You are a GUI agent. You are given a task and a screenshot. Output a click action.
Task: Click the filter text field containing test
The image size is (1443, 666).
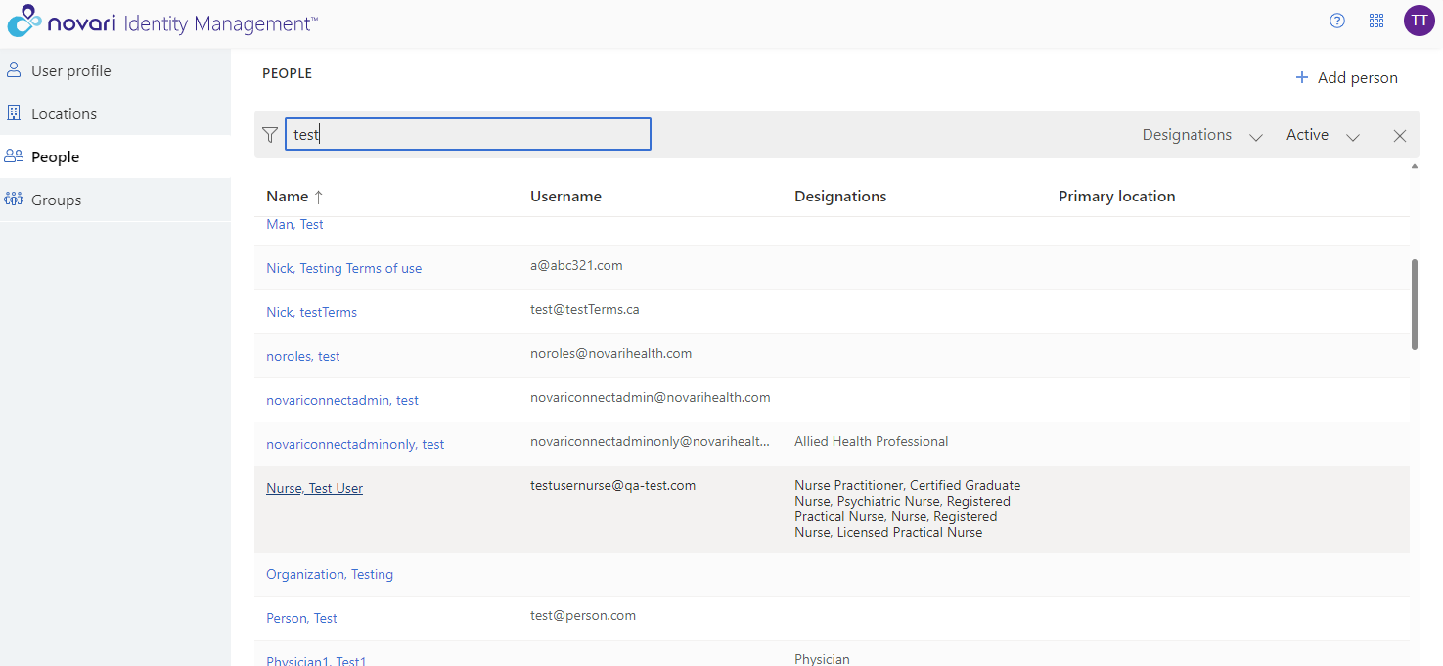pos(468,135)
